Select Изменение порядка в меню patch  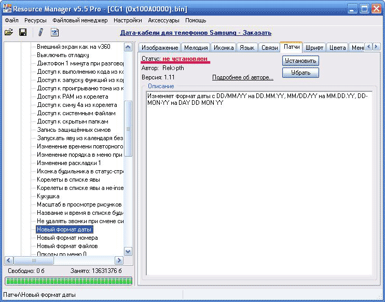pyautogui.click(x=79, y=155)
